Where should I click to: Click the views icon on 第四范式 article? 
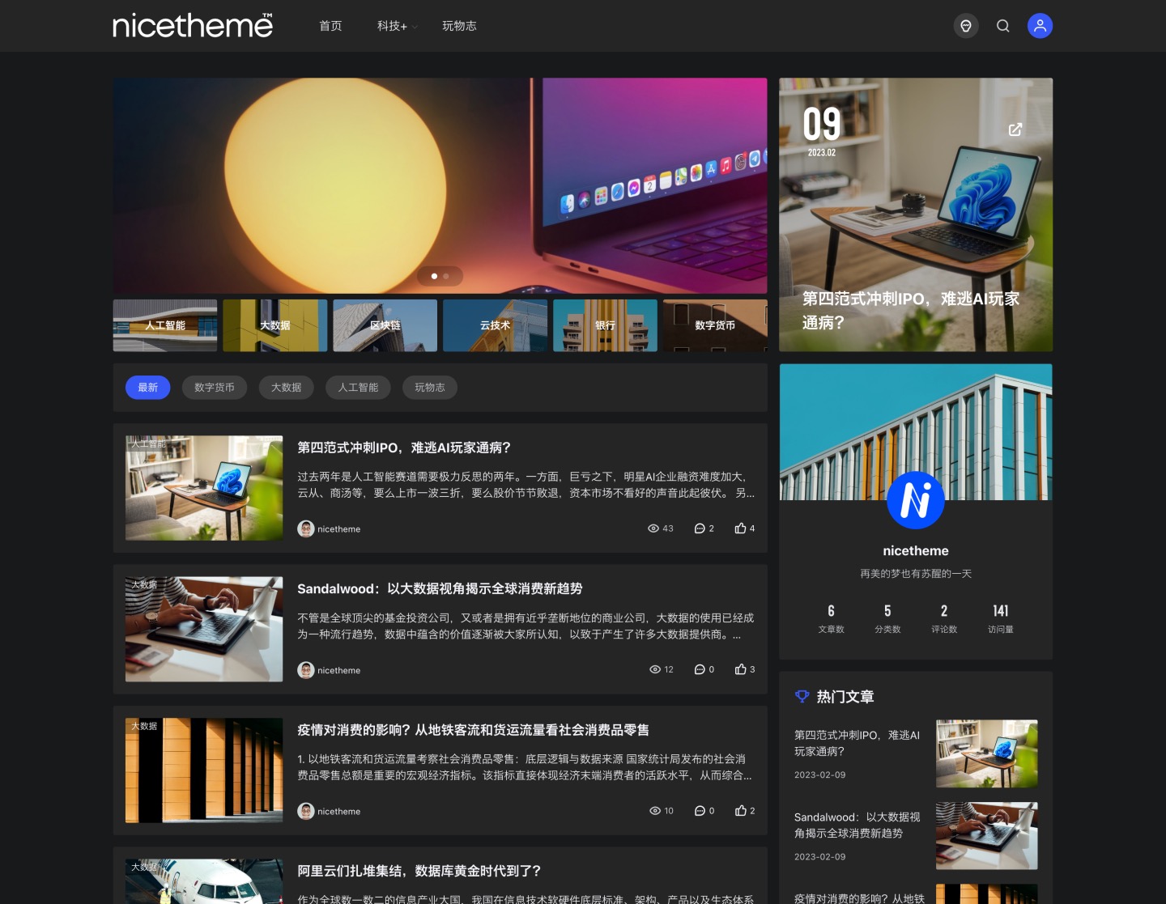click(653, 528)
